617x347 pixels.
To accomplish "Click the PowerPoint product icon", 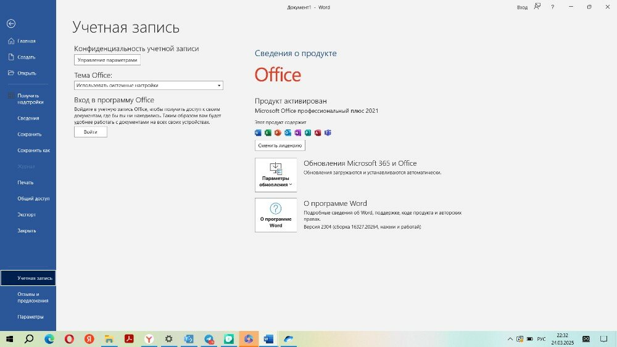I will (278, 133).
